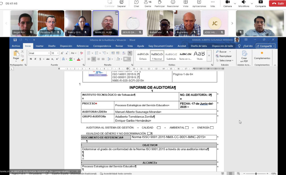This screenshot has height=175, width=286.
Task: Apply subscript formatting
Action: point(53,59)
